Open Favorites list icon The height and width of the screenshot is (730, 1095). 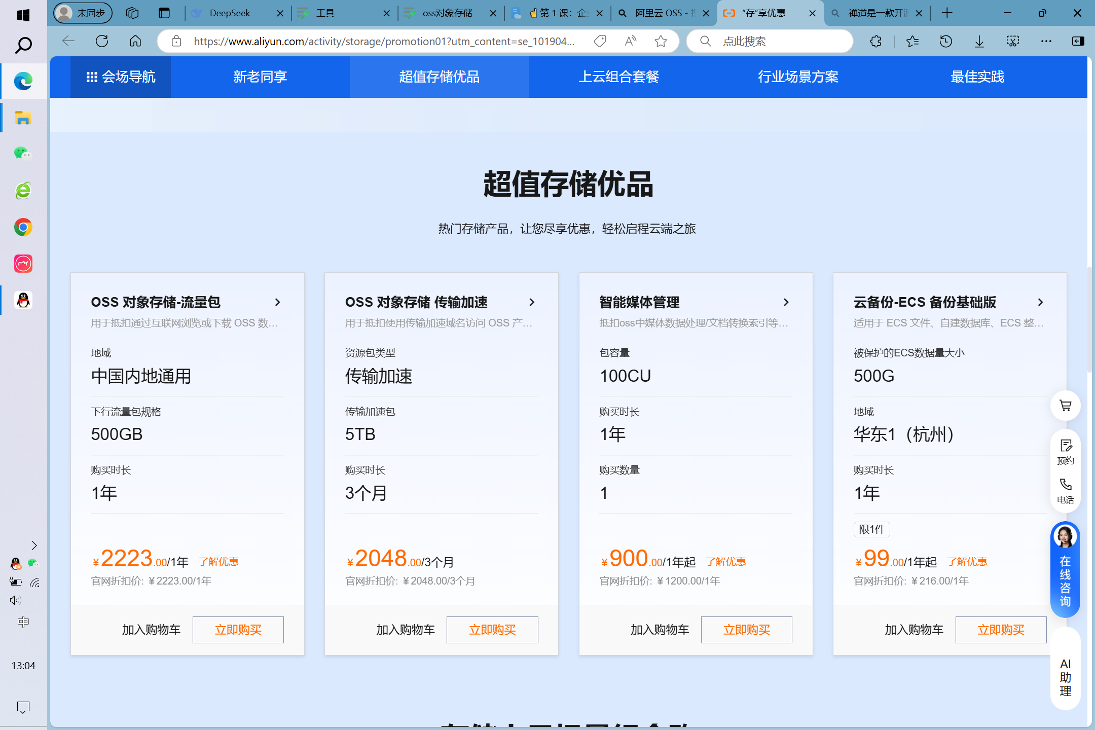click(x=912, y=41)
